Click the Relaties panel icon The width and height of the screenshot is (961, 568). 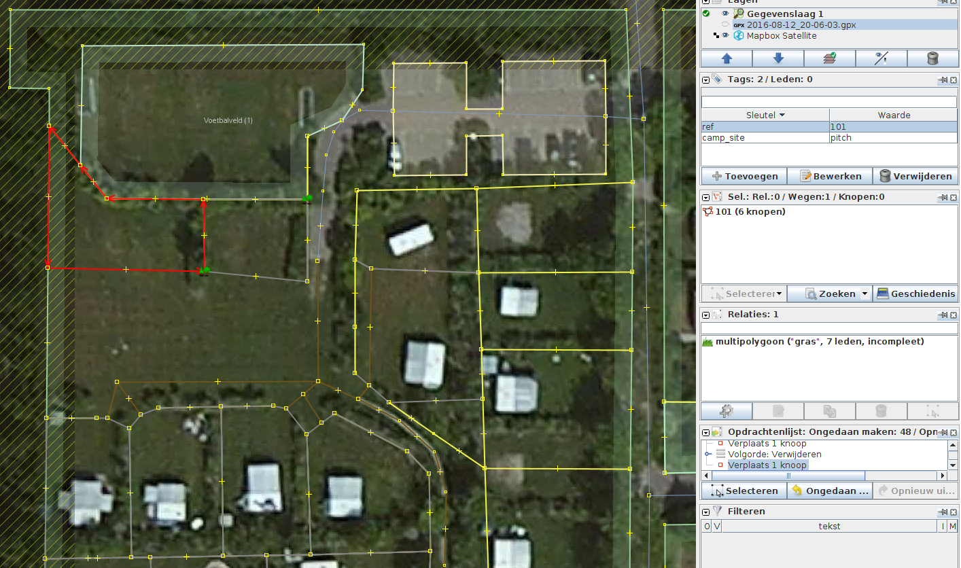[x=718, y=315]
